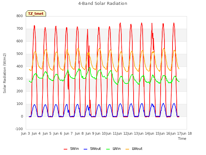This screenshot has height=155, width=206.
Task: Click the Jun 3 x-axis tick label
Action: [x=25, y=133]
